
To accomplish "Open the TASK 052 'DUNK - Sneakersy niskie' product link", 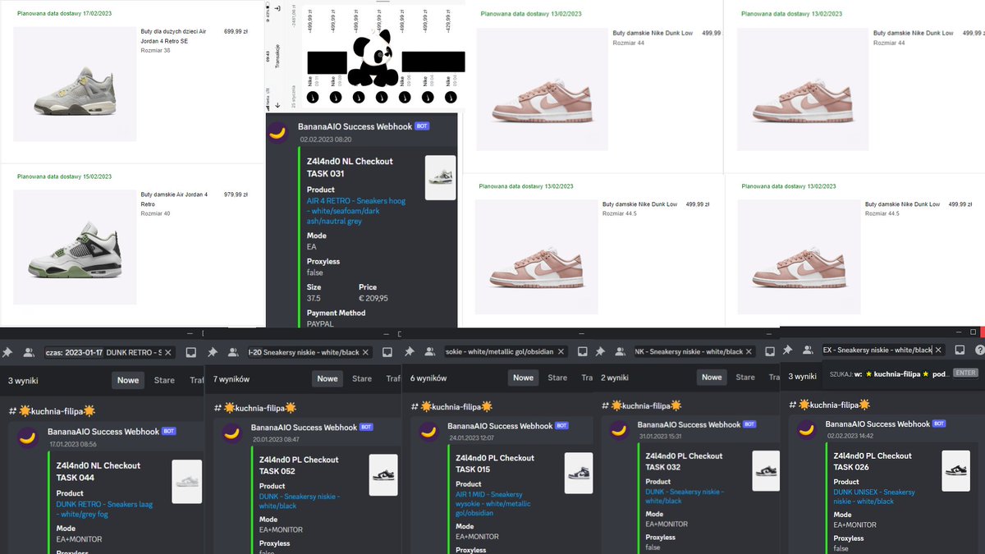I will coord(300,501).
